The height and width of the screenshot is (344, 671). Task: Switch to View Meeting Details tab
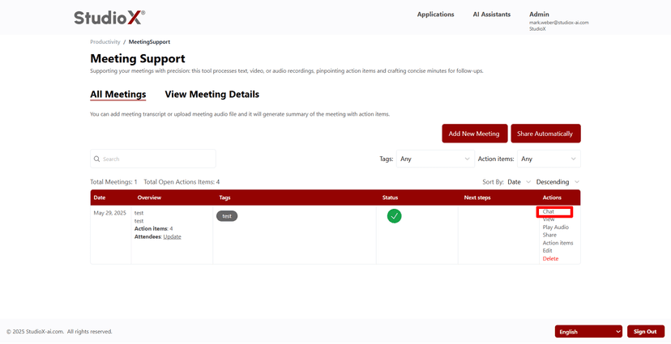tap(212, 95)
